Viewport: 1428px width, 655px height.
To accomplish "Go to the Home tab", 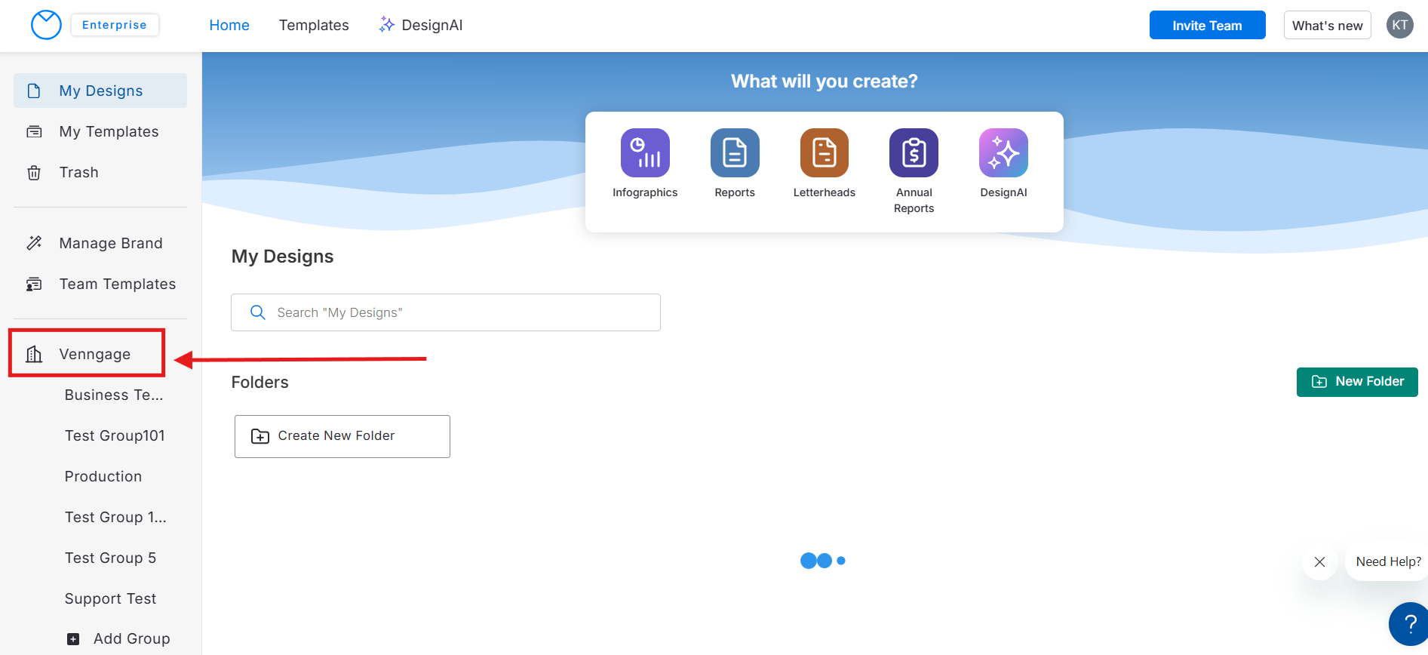I will 229,25.
